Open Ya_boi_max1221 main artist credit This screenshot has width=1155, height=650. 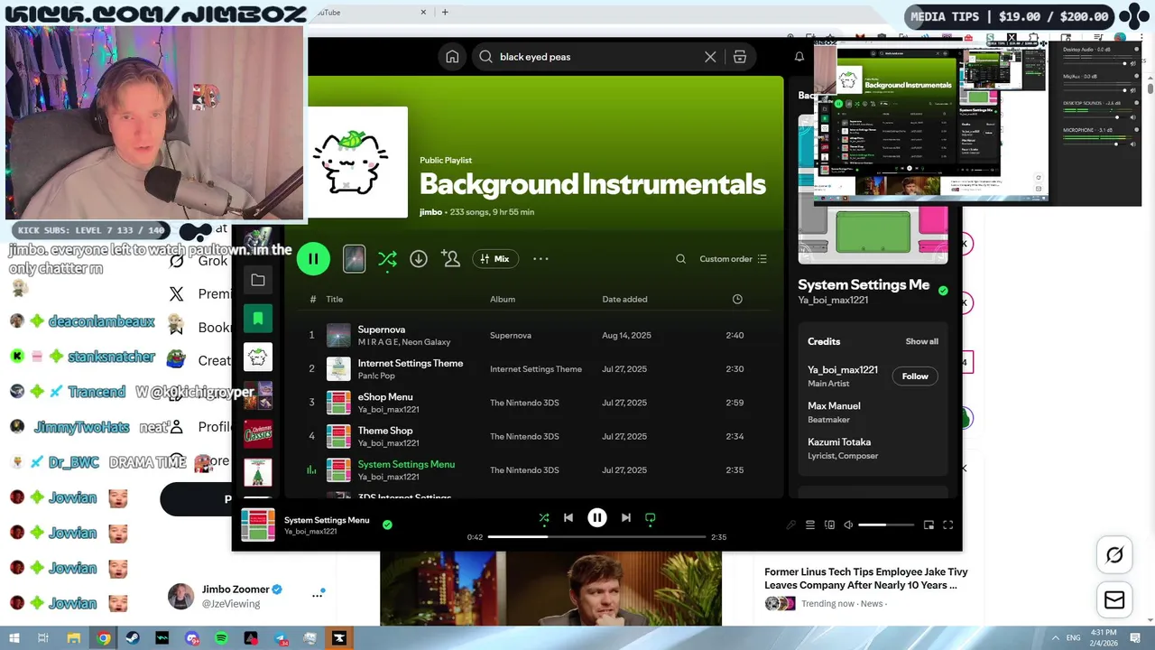pyautogui.click(x=843, y=370)
